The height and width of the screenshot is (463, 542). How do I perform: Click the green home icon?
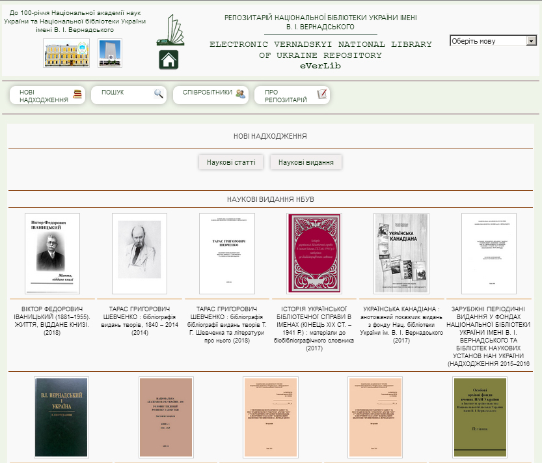169,60
